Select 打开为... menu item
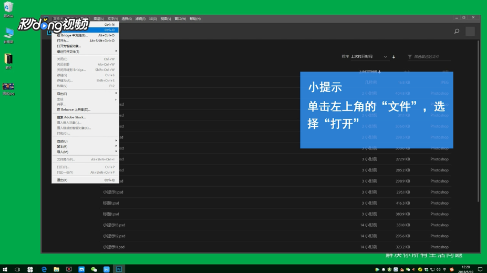Screen dimensions: 487x273 pos(85,41)
